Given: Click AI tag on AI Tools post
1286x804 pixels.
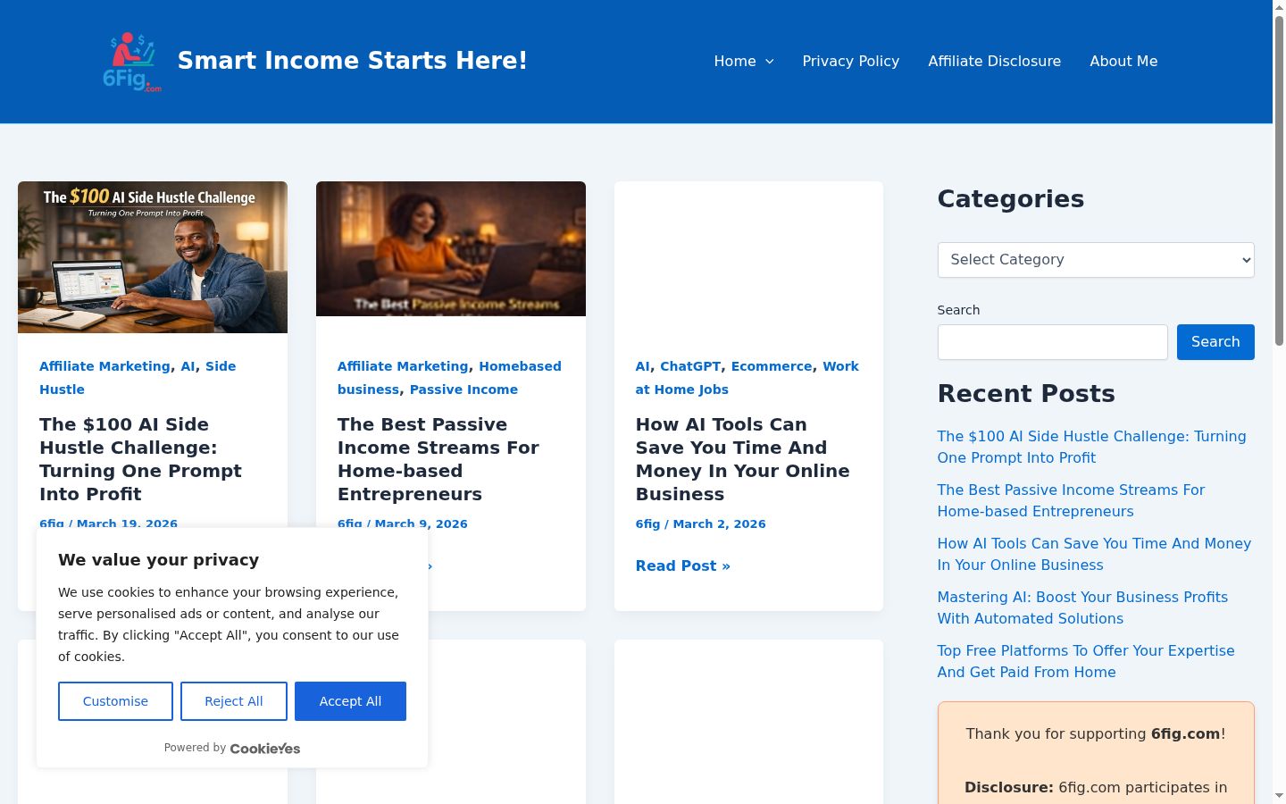Looking at the screenshot, I should (643, 366).
